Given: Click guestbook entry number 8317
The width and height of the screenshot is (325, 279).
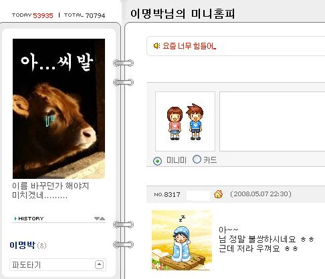Looking at the screenshot, I should click(x=167, y=194).
